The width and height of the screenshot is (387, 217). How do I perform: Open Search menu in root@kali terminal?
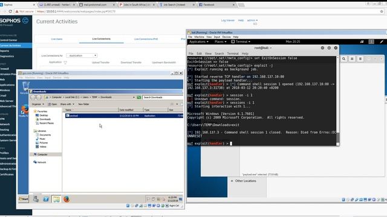tap(219, 54)
